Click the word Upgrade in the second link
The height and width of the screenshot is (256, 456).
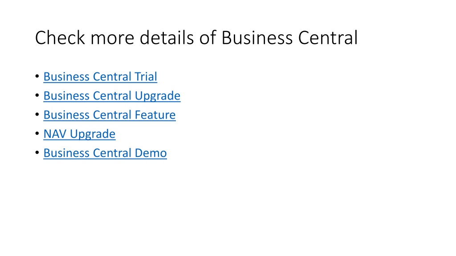(x=158, y=96)
